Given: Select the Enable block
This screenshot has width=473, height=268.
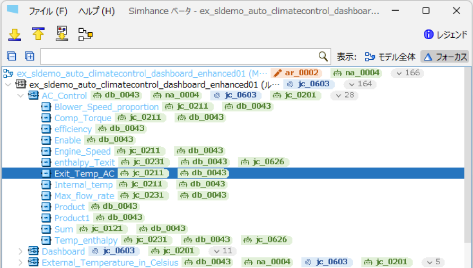Looking at the screenshot, I should (68, 140).
